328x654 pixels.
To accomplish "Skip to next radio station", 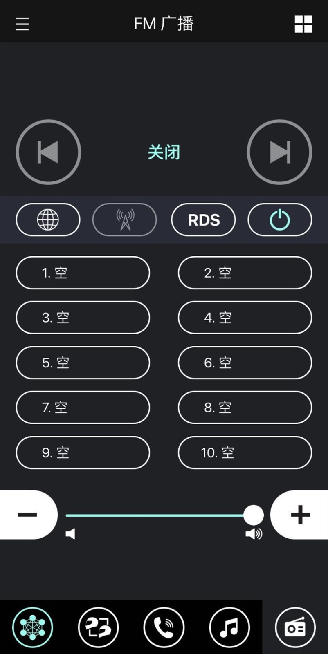I will (x=279, y=152).
